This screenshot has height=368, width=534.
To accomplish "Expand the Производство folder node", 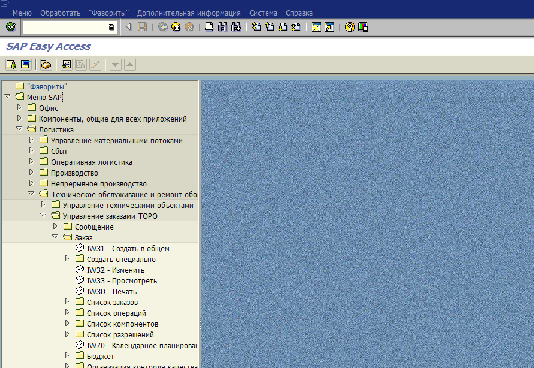I will click(x=31, y=172).
